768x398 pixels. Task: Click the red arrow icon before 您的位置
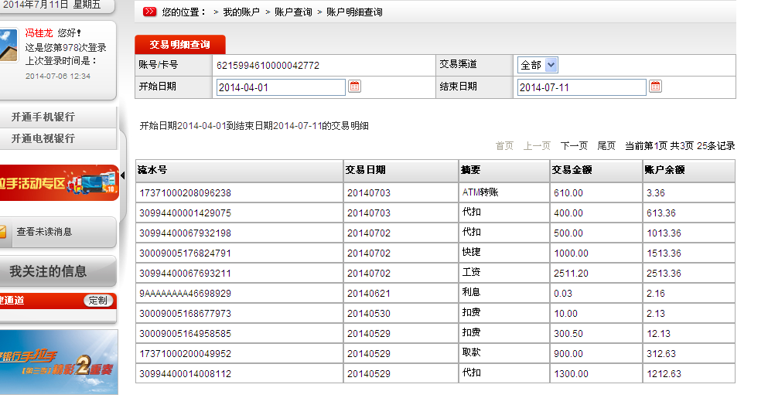pos(150,12)
